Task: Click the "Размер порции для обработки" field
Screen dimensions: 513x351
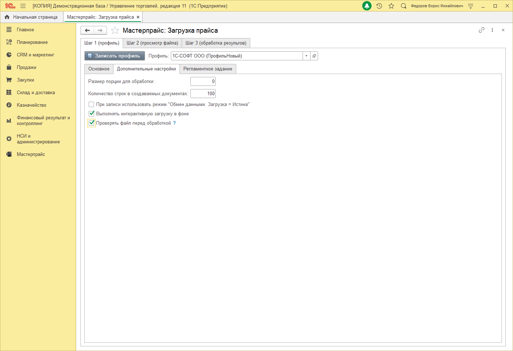Action: [x=202, y=82]
